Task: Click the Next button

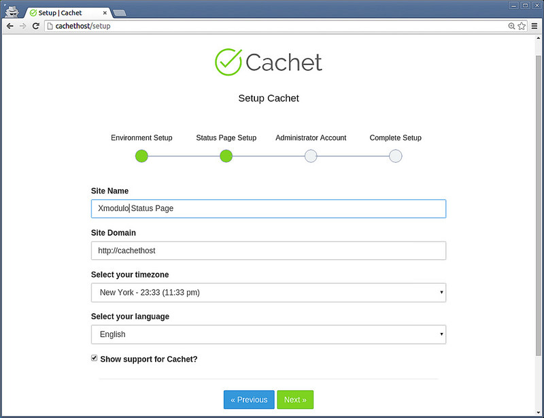Action: pos(295,400)
